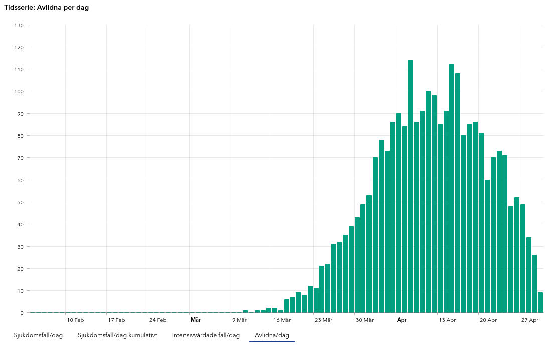Click the '20' y-axis value
This screenshot has height=348, width=555.
click(21, 269)
